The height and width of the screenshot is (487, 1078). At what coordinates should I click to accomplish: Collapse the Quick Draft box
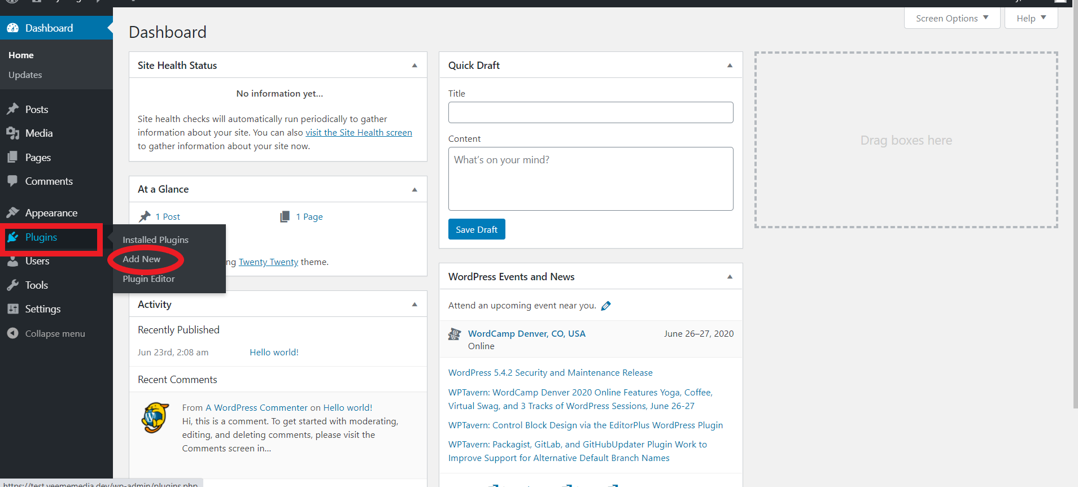[730, 66]
